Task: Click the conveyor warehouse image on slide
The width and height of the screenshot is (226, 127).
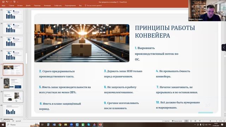Action: click(x=82, y=43)
